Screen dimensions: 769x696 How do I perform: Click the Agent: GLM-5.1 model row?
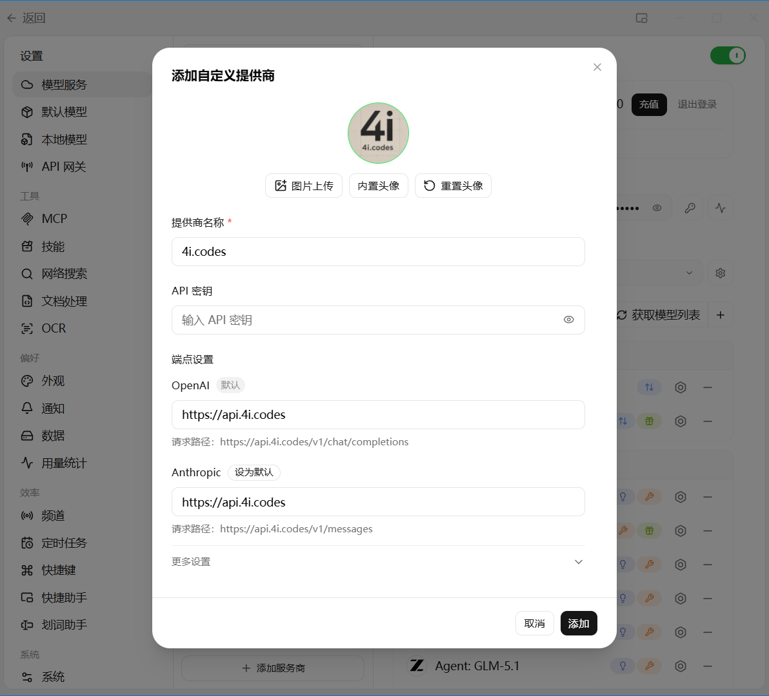tap(563, 666)
